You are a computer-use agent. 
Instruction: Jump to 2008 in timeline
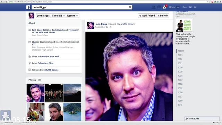pos(180,76)
